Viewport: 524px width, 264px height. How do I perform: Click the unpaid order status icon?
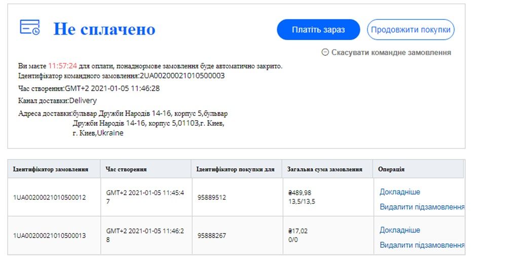pos(30,28)
